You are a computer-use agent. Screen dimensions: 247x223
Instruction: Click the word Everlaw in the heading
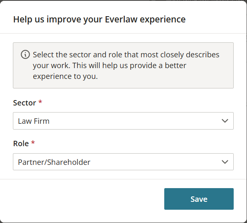point(121,20)
